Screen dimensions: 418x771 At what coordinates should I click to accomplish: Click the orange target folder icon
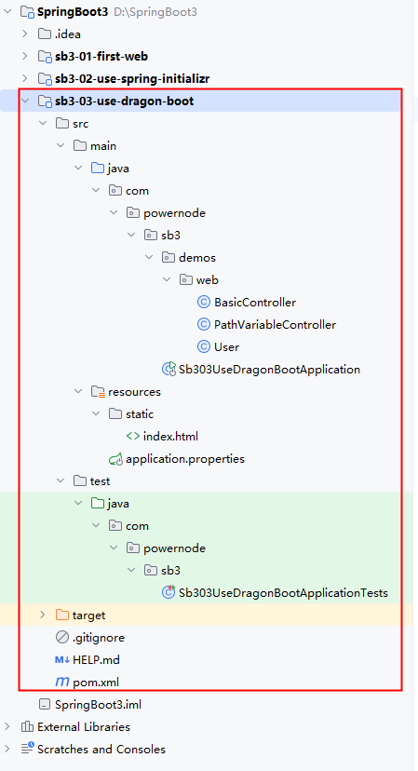click(62, 615)
